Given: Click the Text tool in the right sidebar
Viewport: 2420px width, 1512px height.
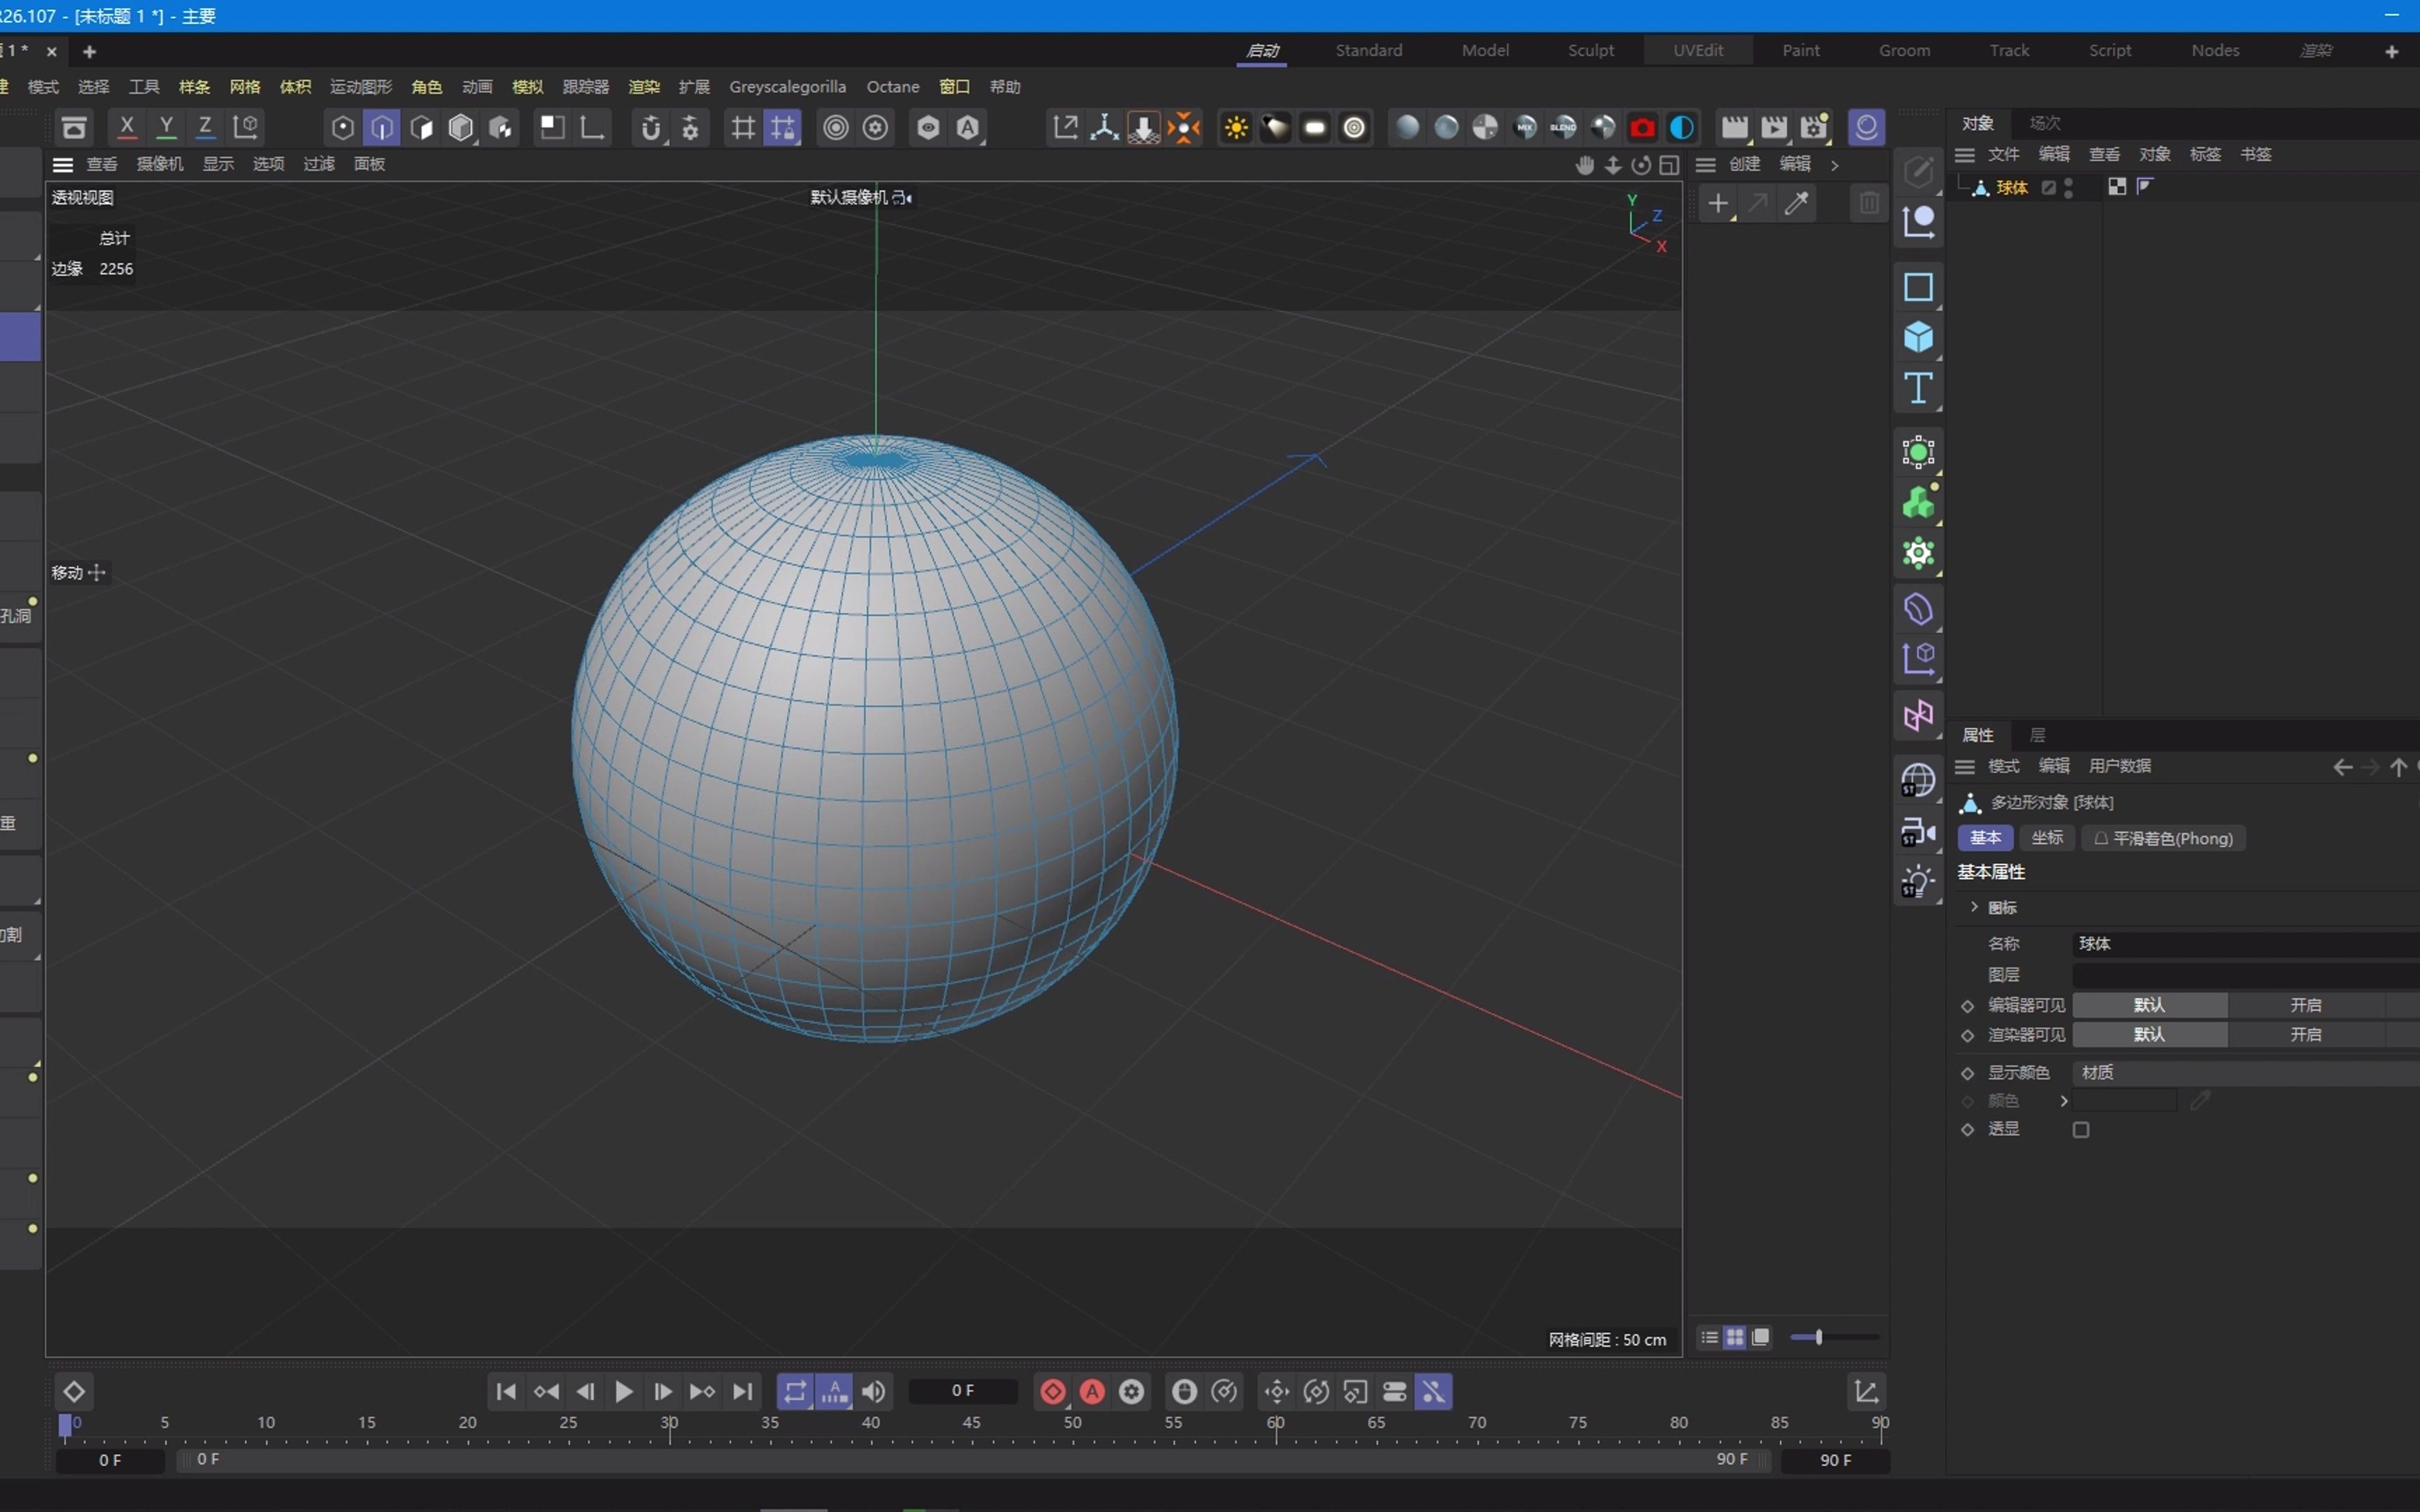Looking at the screenshot, I should [x=1918, y=389].
